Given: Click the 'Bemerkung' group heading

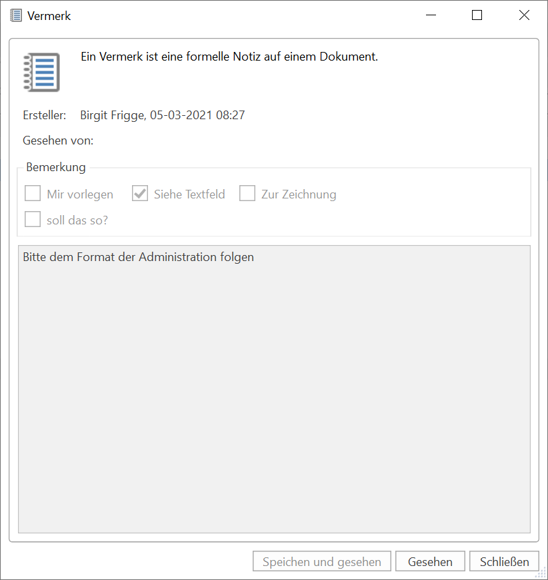Looking at the screenshot, I should (x=56, y=167).
